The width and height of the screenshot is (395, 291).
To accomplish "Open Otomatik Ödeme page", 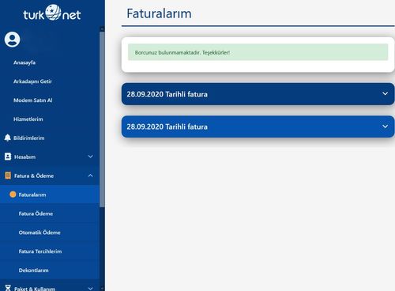I will tap(39, 232).
